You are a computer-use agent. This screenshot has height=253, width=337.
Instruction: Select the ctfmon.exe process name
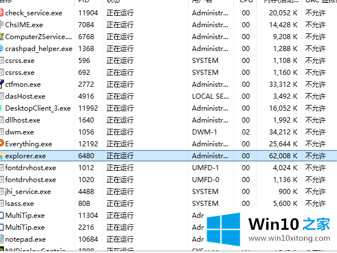point(23,85)
